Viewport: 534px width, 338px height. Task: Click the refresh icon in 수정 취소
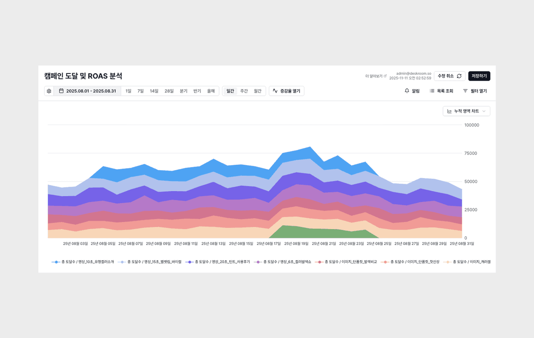(x=459, y=76)
